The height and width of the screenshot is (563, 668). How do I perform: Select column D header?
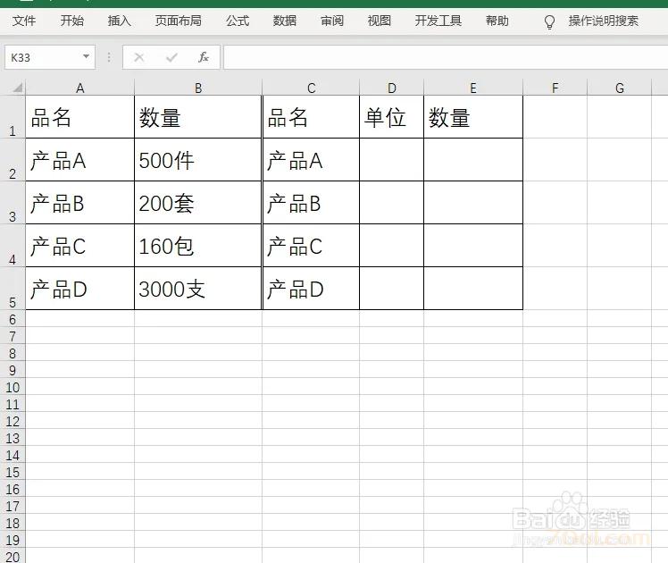pyautogui.click(x=391, y=88)
